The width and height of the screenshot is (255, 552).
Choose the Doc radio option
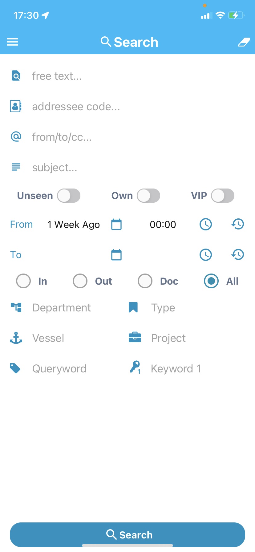point(145,281)
